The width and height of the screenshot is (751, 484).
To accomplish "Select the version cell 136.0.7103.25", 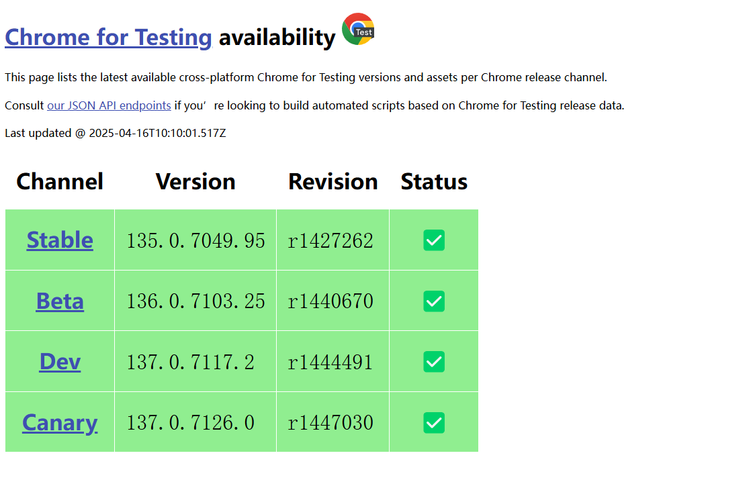I will [x=195, y=301].
